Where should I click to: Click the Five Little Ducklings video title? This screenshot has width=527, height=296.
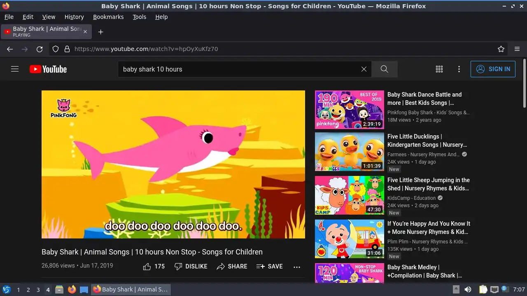point(427,141)
